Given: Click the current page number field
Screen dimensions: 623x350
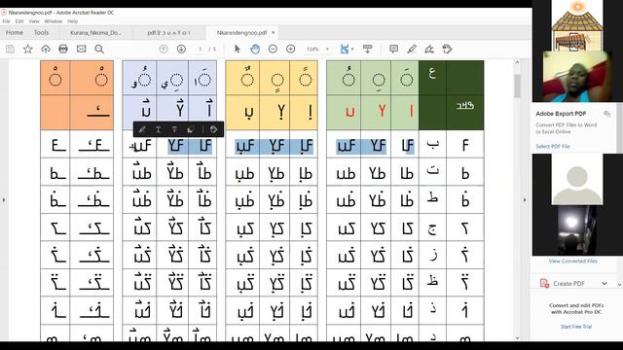Looking at the screenshot, I should [201, 50].
